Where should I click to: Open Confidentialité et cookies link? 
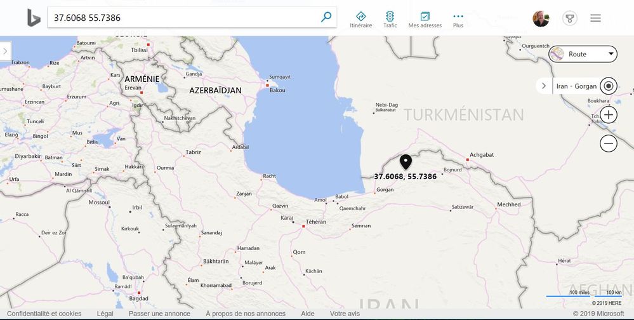click(44, 314)
